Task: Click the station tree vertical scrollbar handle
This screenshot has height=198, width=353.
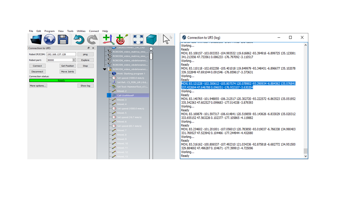Action: (151, 56)
